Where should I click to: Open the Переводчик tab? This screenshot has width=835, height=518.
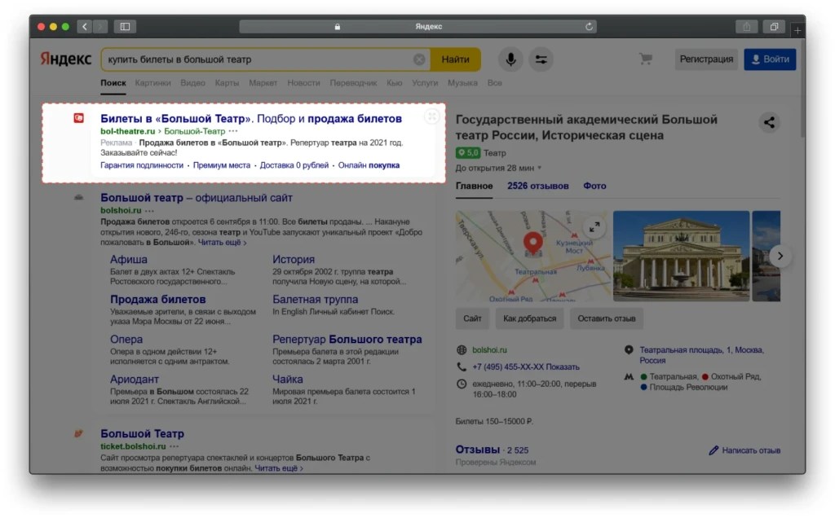point(353,83)
